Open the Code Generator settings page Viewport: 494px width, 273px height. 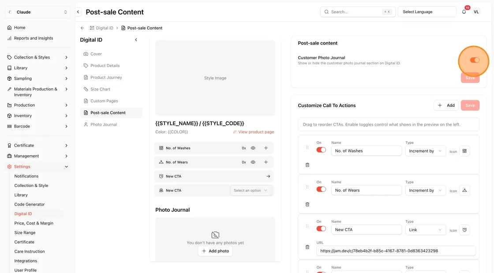[x=29, y=204]
